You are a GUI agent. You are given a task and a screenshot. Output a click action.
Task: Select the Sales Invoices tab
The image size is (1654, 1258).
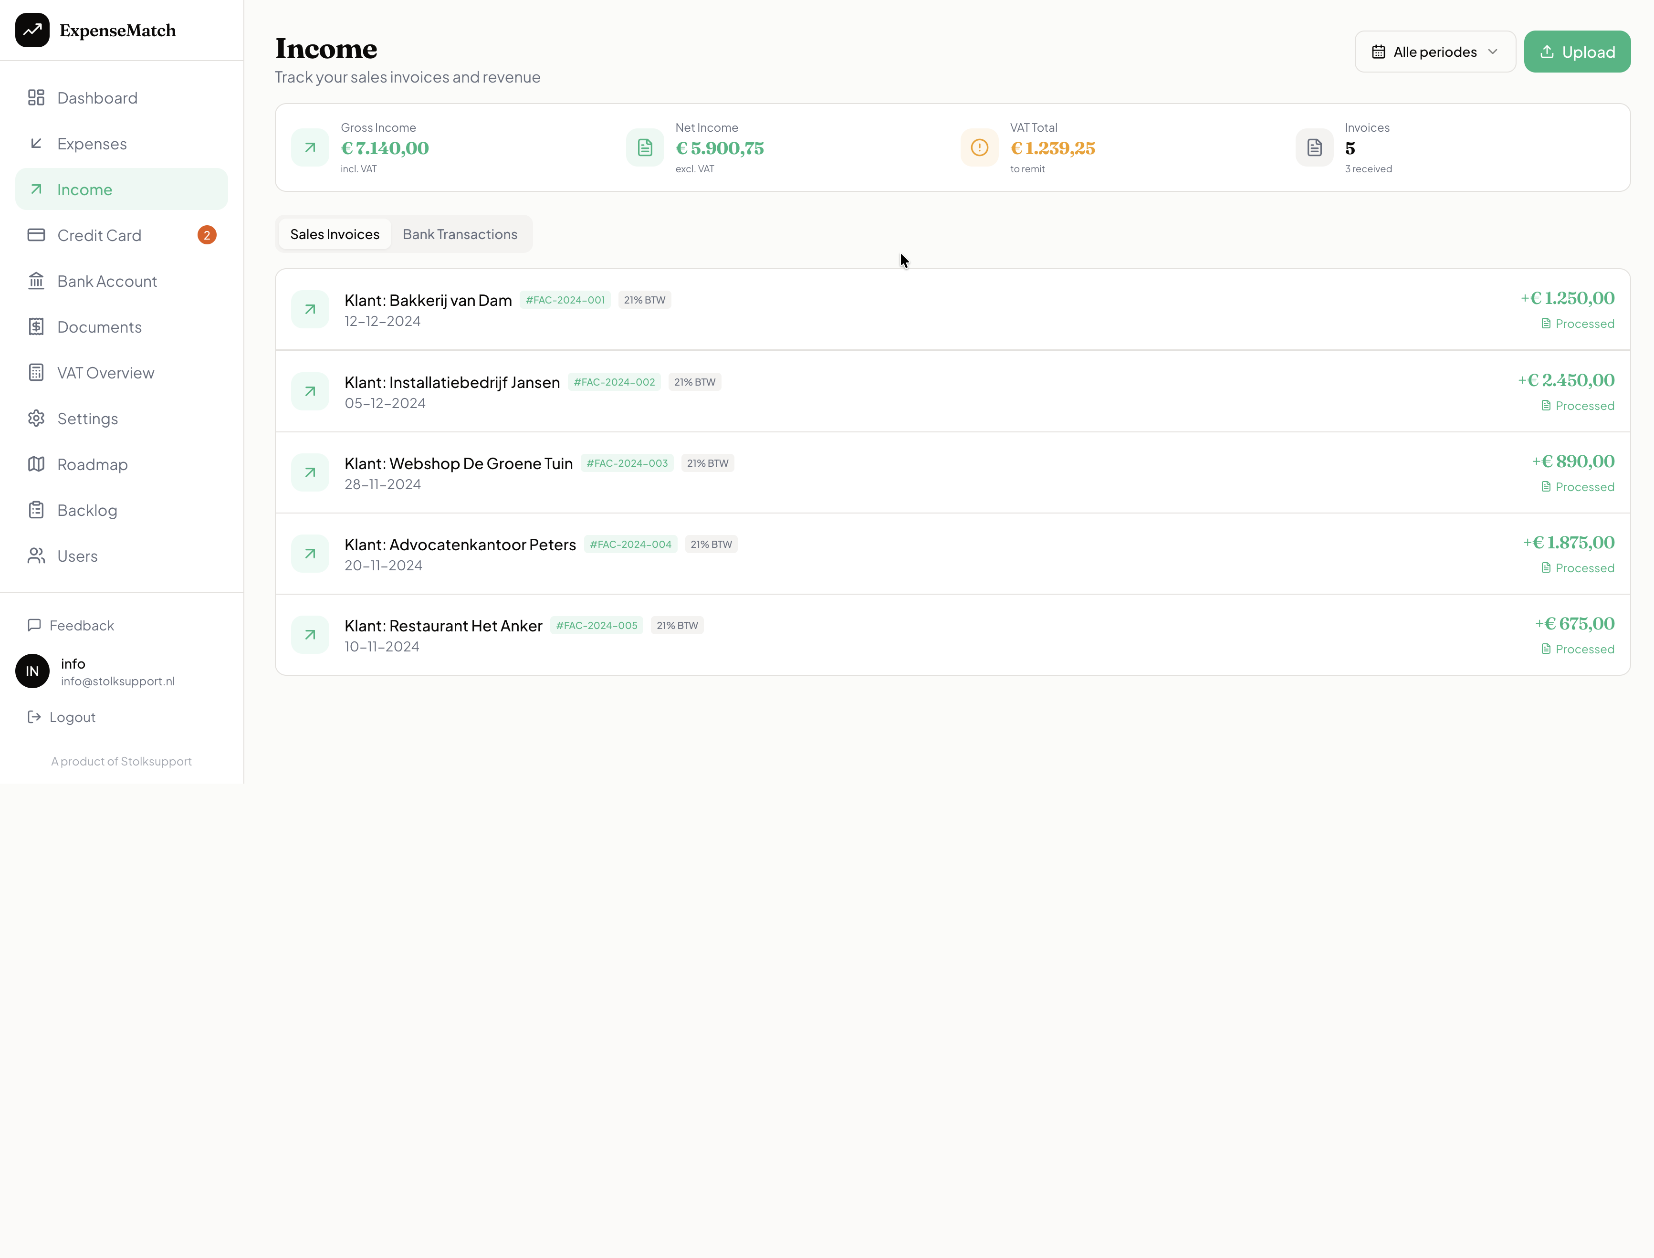[x=334, y=234]
